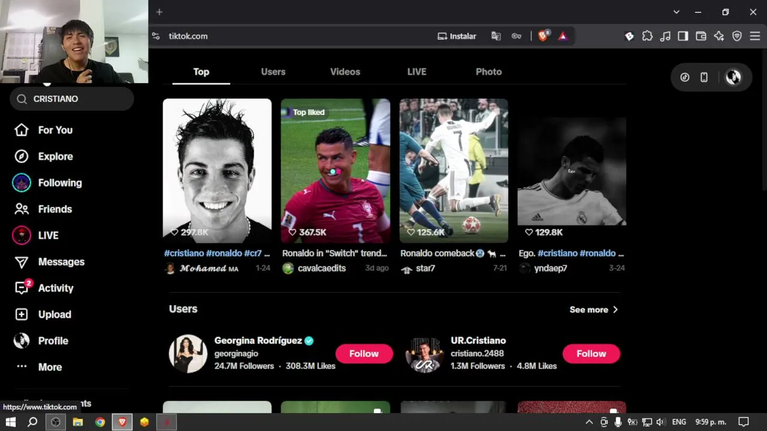Screen dimensions: 767x431
Task: Click the search magnifier icon
Action: coord(22,99)
